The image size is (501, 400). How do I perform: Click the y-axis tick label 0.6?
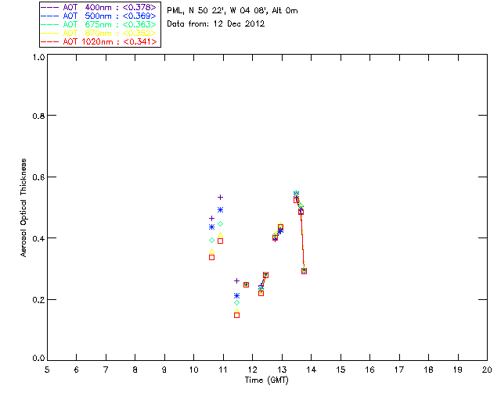click(38, 177)
